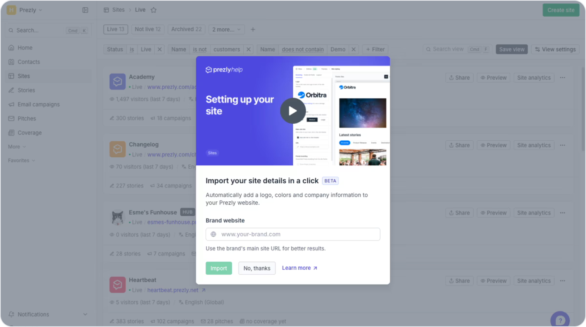Expand the Notifications panel chevron
The image size is (586, 327).
tap(85, 314)
